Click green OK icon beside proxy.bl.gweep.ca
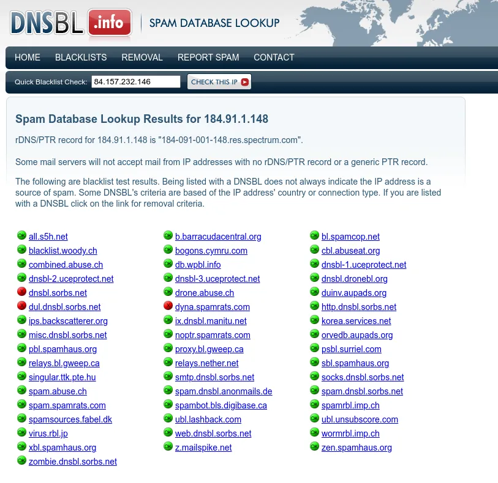The image size is (498, 483). pyautogui.click(x=168, y=348)
